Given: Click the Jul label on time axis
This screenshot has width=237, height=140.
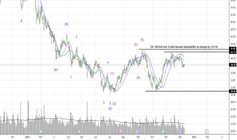Looking at the screenshot, I should [110, 137].
